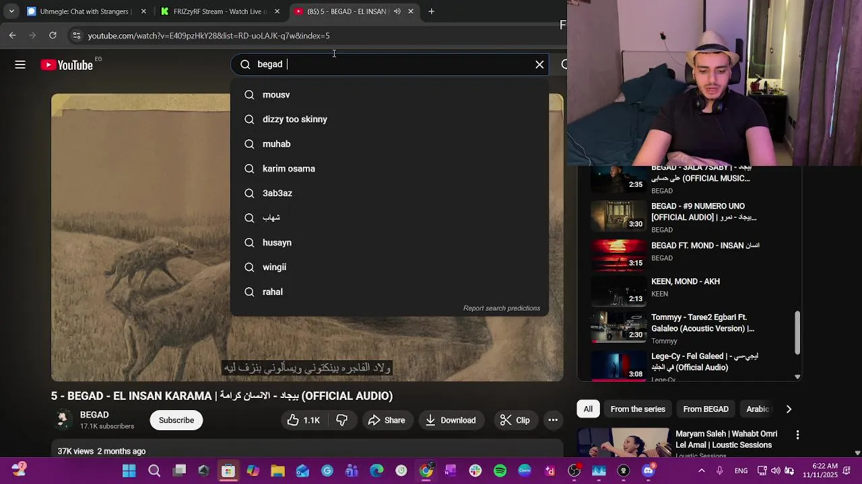Open Task View on taskbar

179,471
